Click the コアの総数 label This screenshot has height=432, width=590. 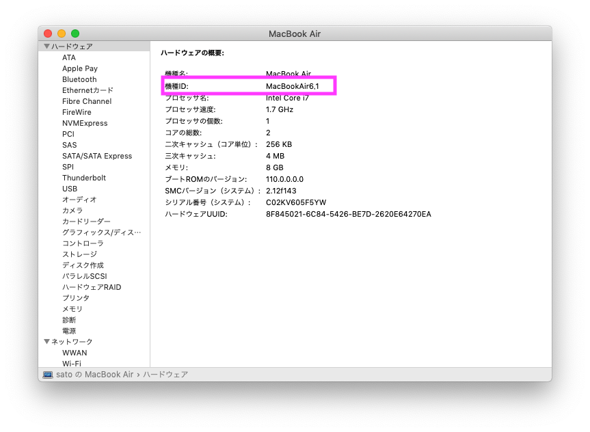click(183, 133)
